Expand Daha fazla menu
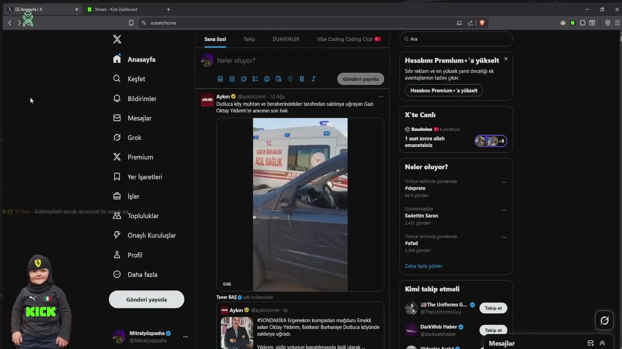Screen dimensions: 622x349 click(135, 274)
